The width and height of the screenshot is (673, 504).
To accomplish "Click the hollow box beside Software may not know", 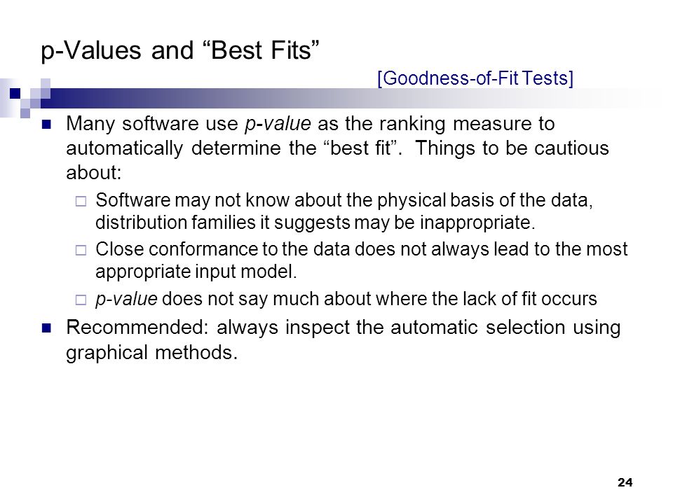I will point(81,201).
